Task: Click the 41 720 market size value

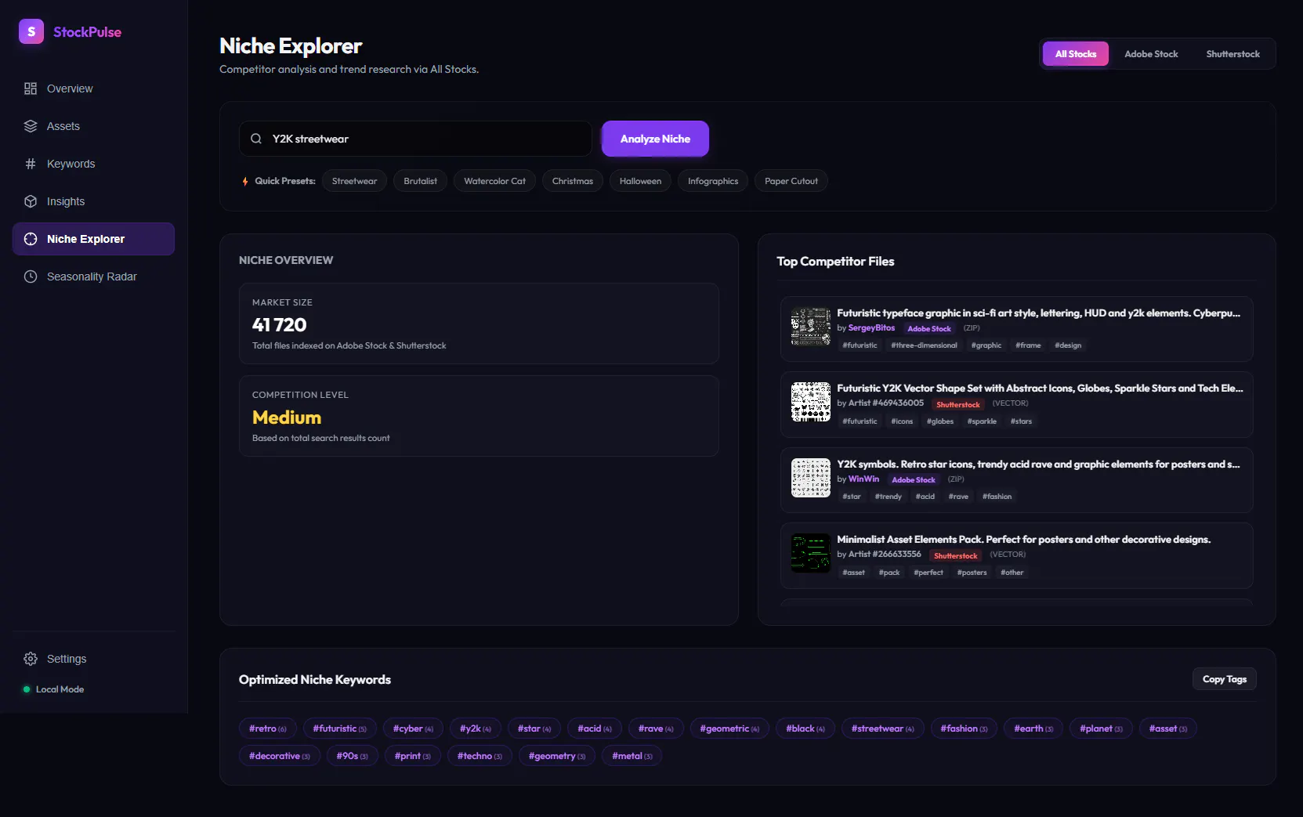Action: [x=280, y=325]
